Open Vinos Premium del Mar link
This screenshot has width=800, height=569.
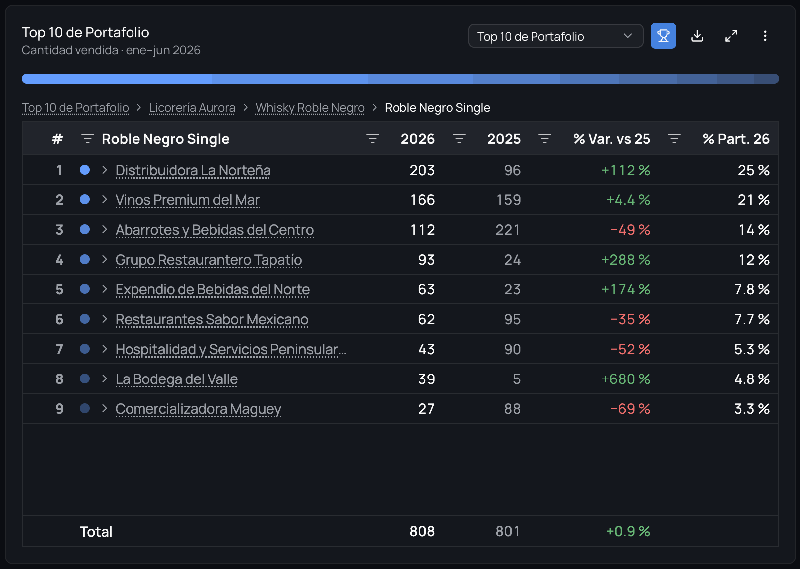[187, 200]
